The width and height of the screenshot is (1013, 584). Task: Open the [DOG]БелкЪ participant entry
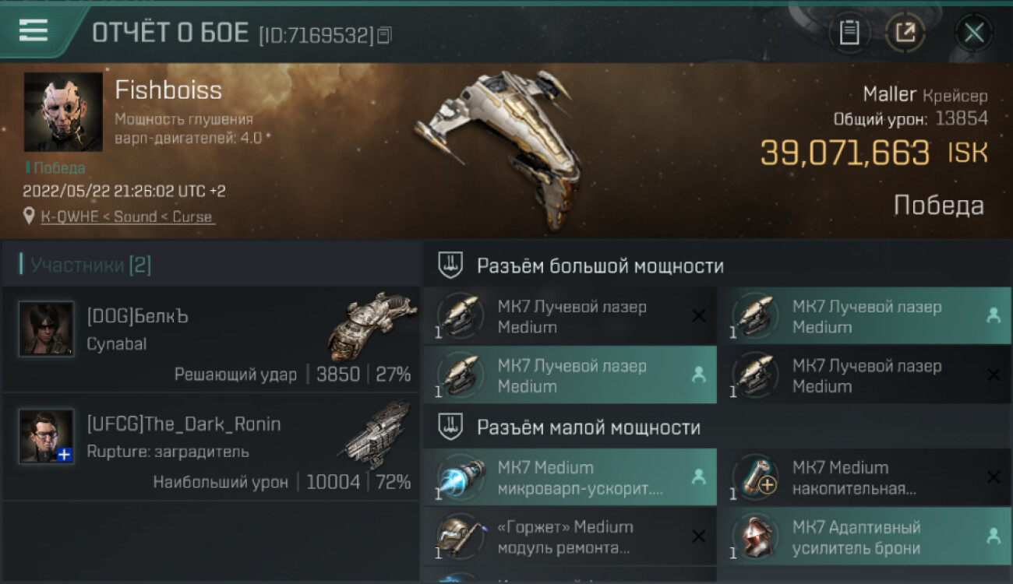[211, 339]
